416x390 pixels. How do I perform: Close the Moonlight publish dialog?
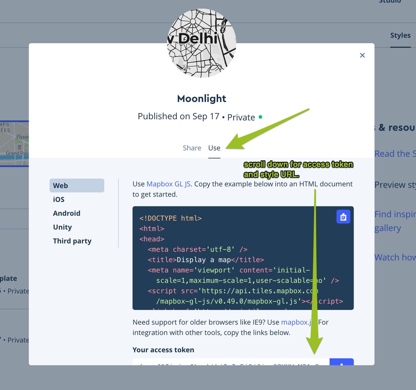tap(362, 55)
